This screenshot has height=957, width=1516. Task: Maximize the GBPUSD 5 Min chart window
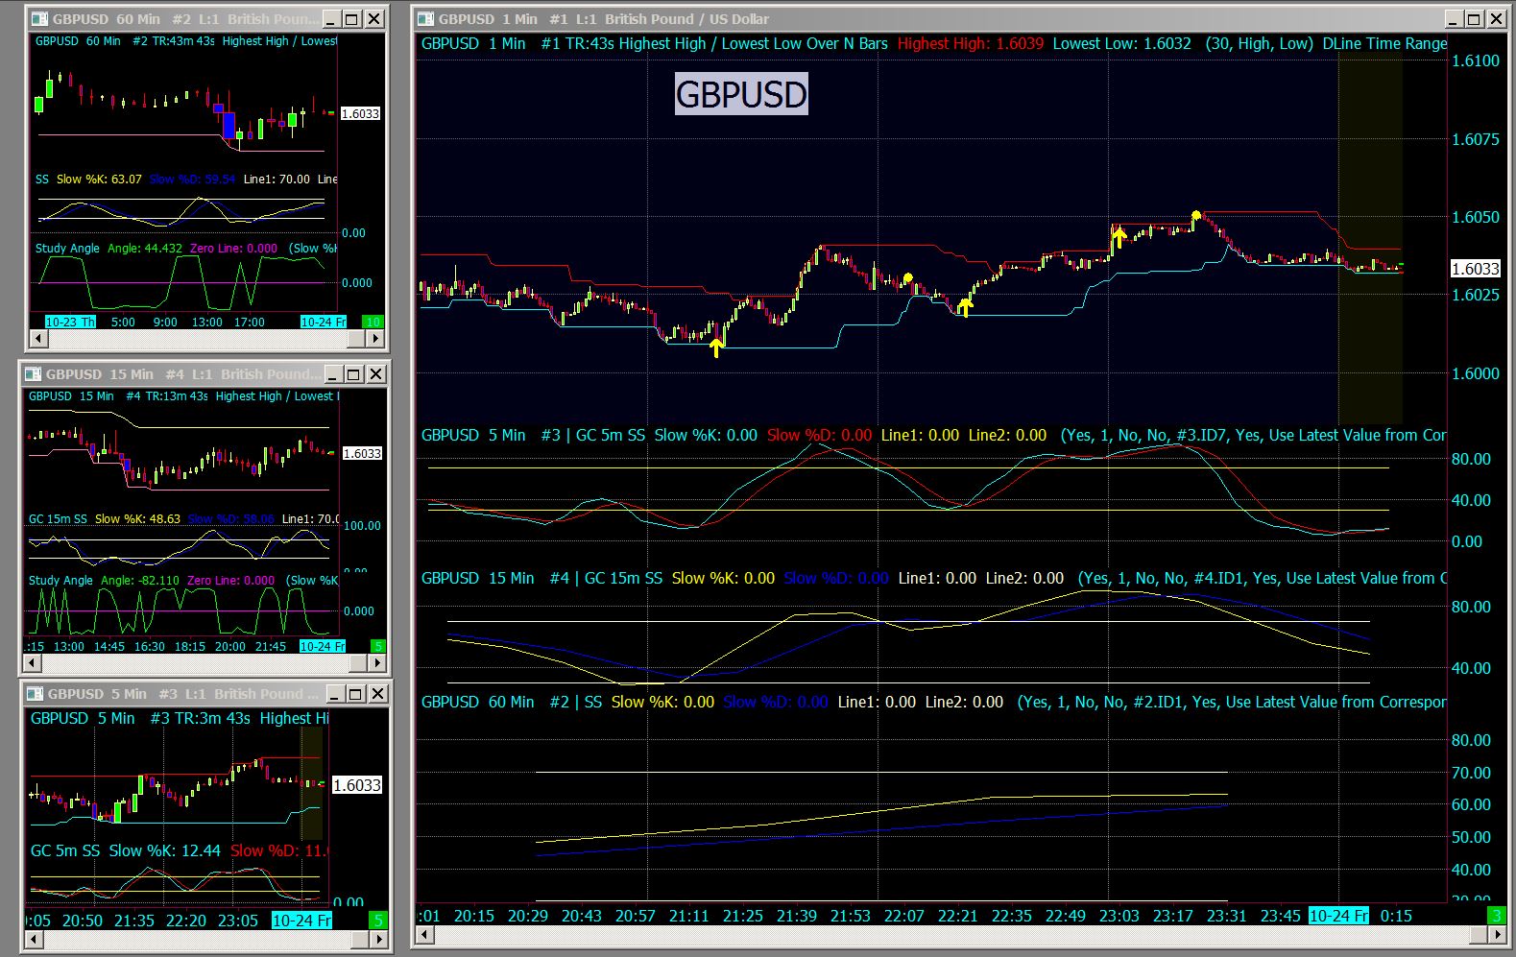356,694
